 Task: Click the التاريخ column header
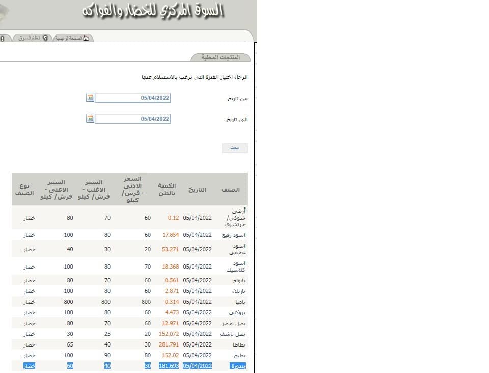pyautogui.click(x=198, y=190)
